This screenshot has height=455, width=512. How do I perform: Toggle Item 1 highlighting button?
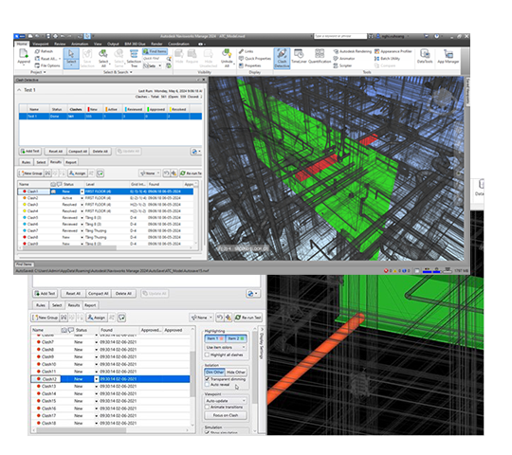point(215,338)
